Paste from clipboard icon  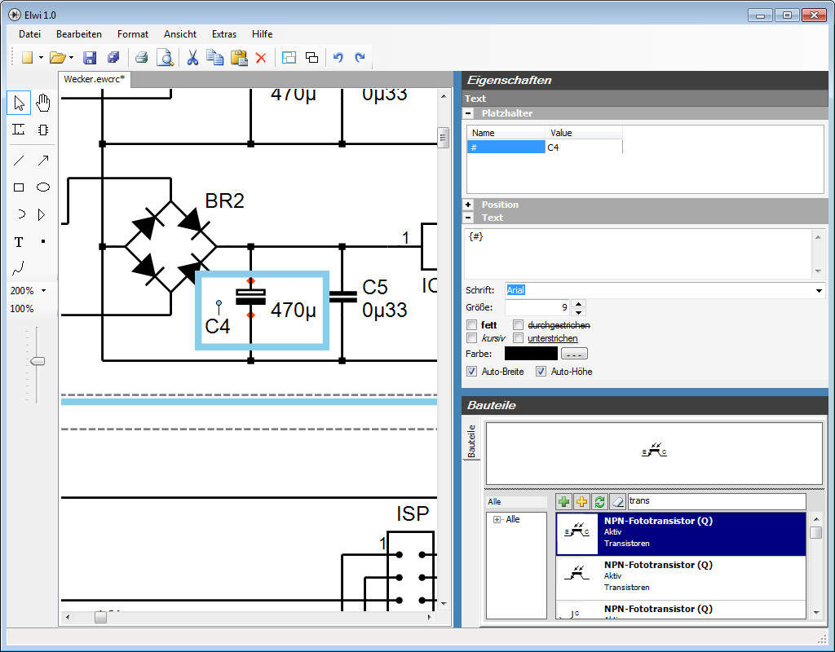239,58
